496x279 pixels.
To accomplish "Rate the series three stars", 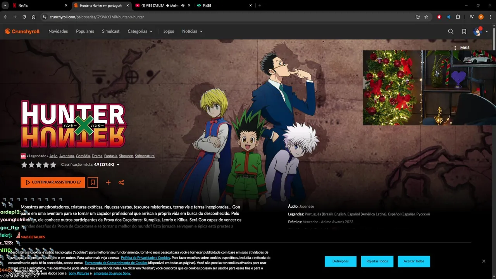I will 39,165.
